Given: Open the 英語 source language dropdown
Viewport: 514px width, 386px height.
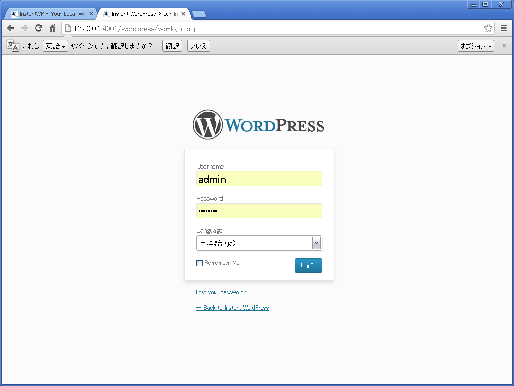Looking at the screenshot, I should click(55, 46).
